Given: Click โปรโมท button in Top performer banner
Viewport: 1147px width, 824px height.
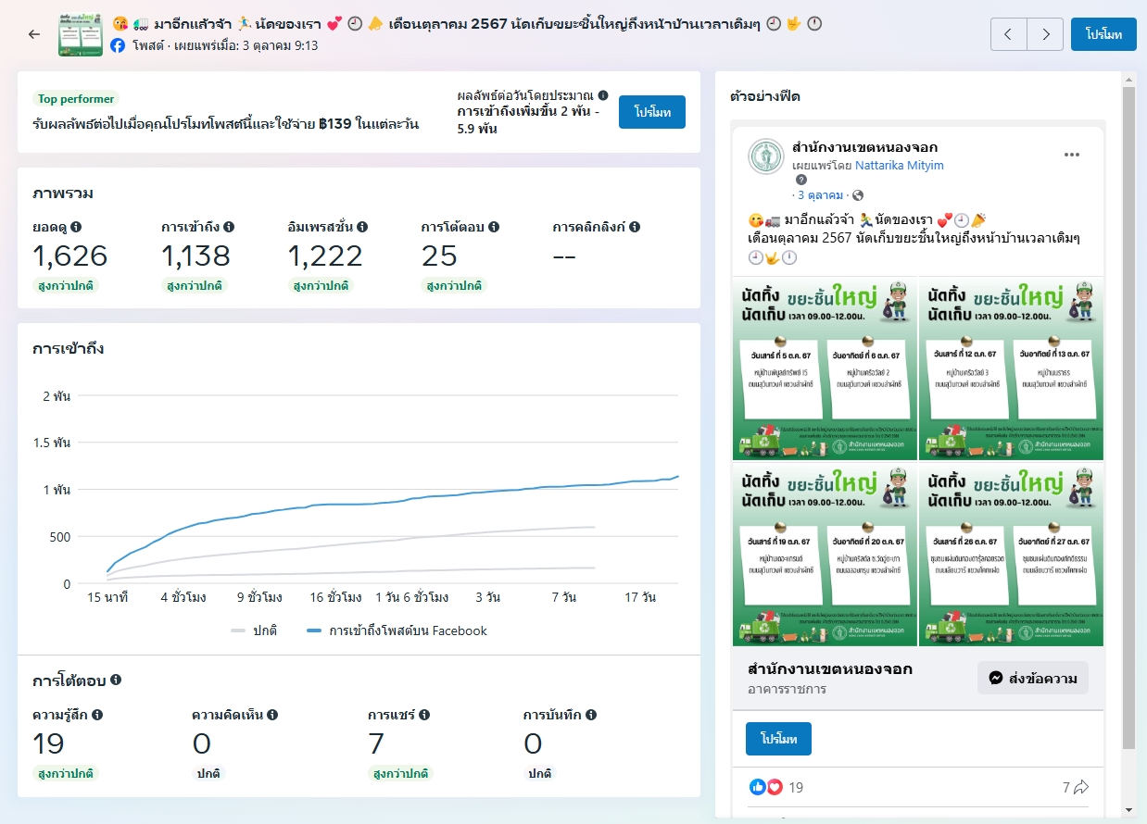Looking at the screenshot, I should pos(651,112).
